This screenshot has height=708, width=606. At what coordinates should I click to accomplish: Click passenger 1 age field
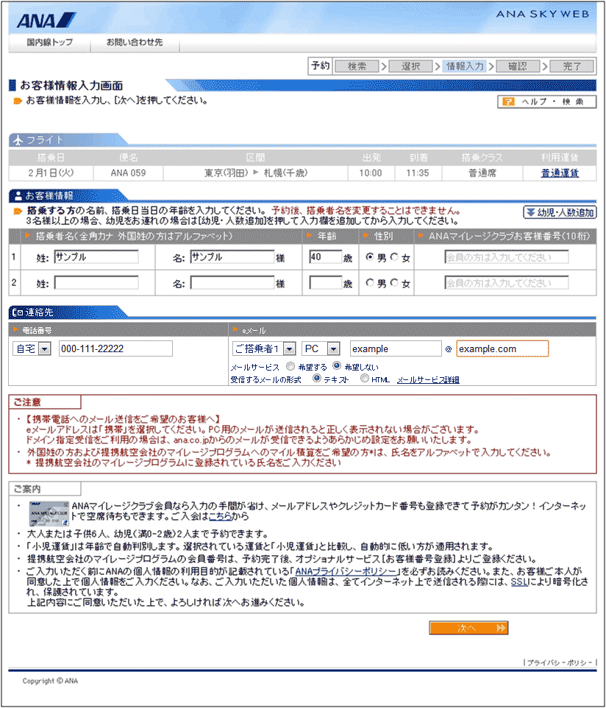point(325,257)
